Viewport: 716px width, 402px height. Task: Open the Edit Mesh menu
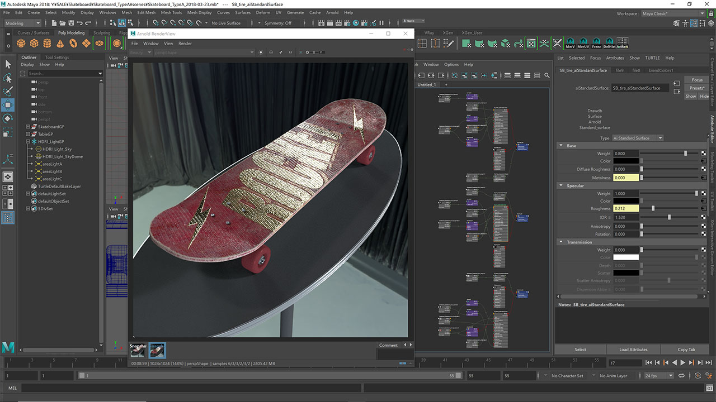(146, 12)
